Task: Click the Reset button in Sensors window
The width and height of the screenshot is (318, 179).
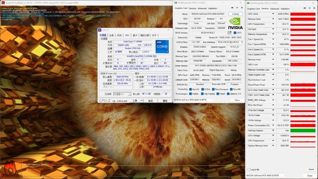Action: coord(311,169)
